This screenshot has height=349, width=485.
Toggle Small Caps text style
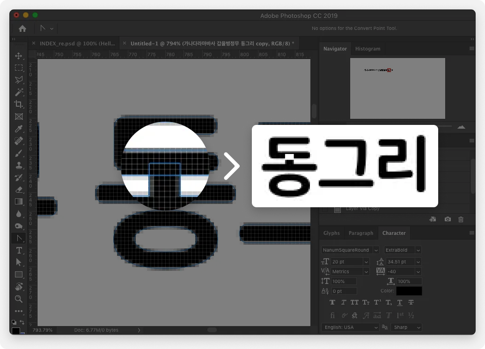point(366,302)
